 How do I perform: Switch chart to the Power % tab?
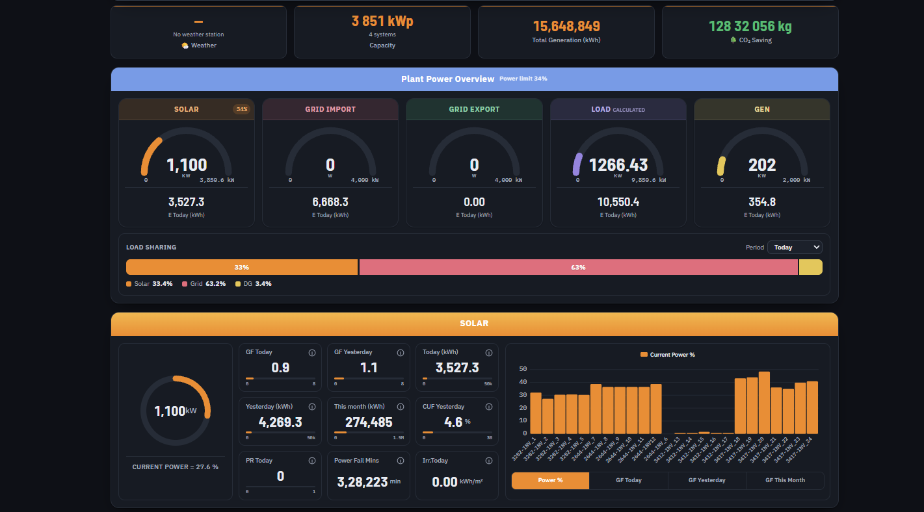pyautogui.click(x=550, y=480)
